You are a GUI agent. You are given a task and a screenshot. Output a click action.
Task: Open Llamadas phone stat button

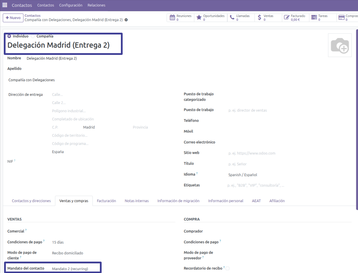pyautogui.click(x=241, y=18)
